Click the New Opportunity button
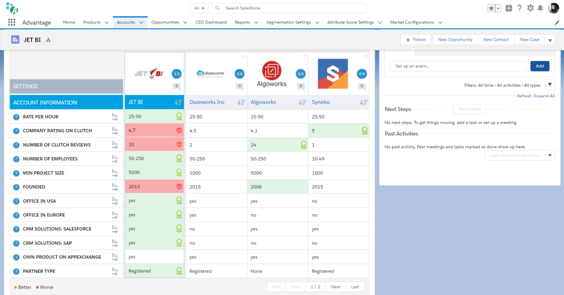Viewport: 564px width, 295px height. (x=455, y=40)
